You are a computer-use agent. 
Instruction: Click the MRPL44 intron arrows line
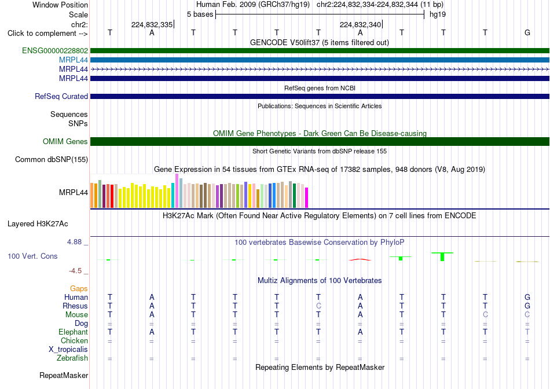[x=320, y=69]
